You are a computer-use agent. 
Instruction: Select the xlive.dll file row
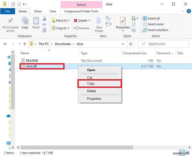pyautogui.click(x=106, y=66)
